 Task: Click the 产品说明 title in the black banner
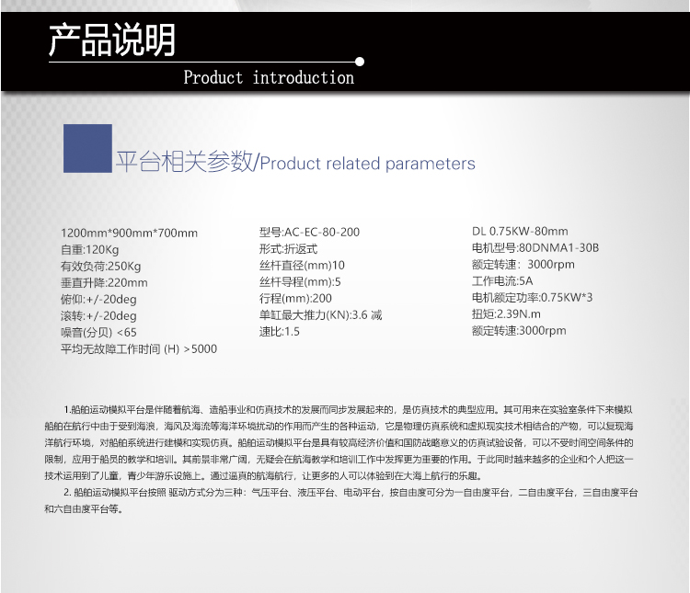(x=110, y=40)
